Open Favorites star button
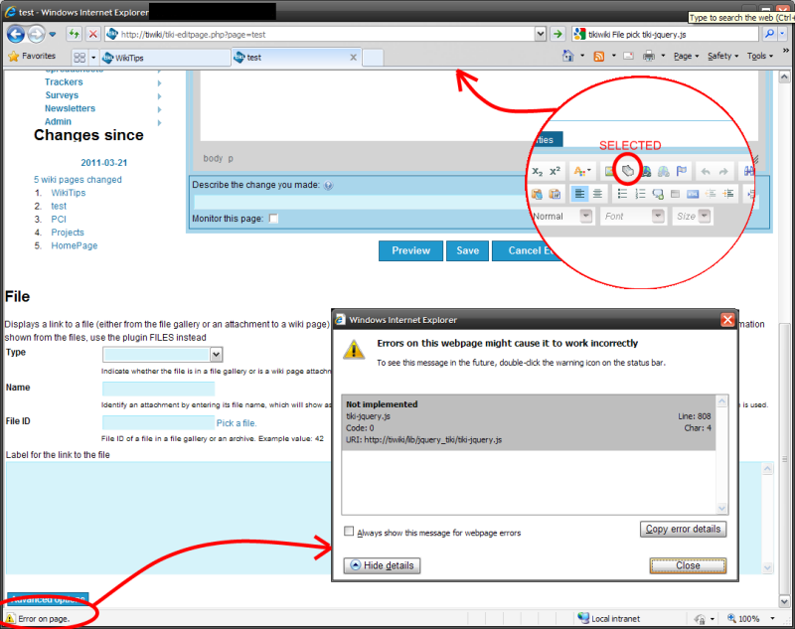 [32, 56]
